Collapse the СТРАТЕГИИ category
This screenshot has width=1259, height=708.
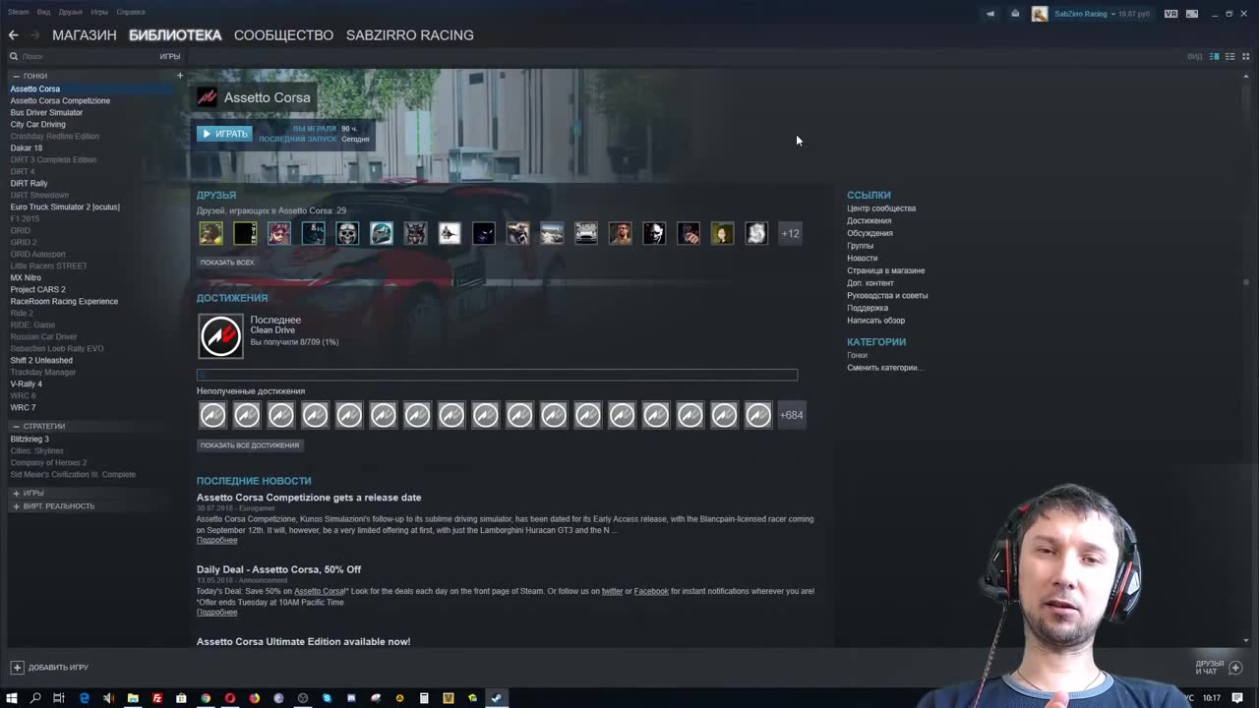point(16,426)
